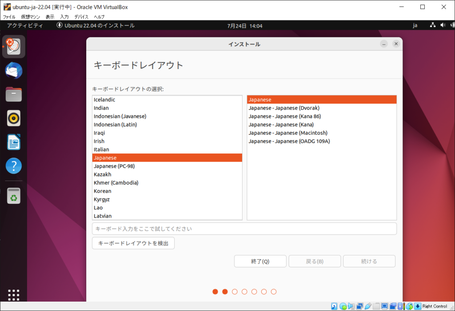
Task: Click the キーボードレイアウトを検出 button
Action: point(133,243)
